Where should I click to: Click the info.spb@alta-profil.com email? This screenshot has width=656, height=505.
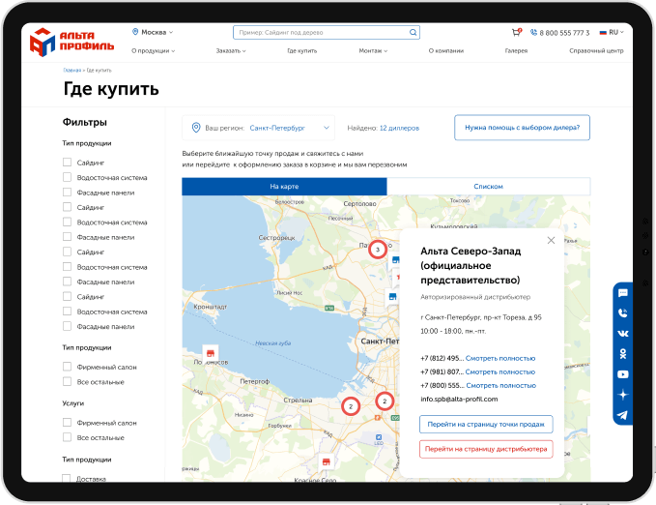click(x=459, y=399)
